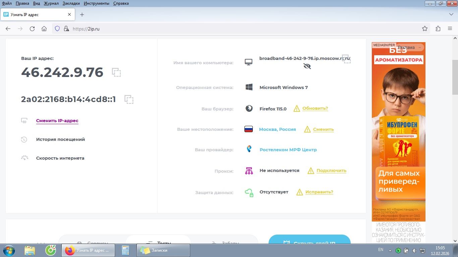Go back to the previous page
458x257 pixels.
[x=8, y=29]
